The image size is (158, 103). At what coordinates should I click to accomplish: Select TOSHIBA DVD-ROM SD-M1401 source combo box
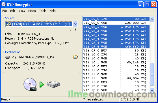tap(42, 24)
